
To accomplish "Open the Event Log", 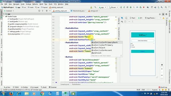I will tap(163, 87).
